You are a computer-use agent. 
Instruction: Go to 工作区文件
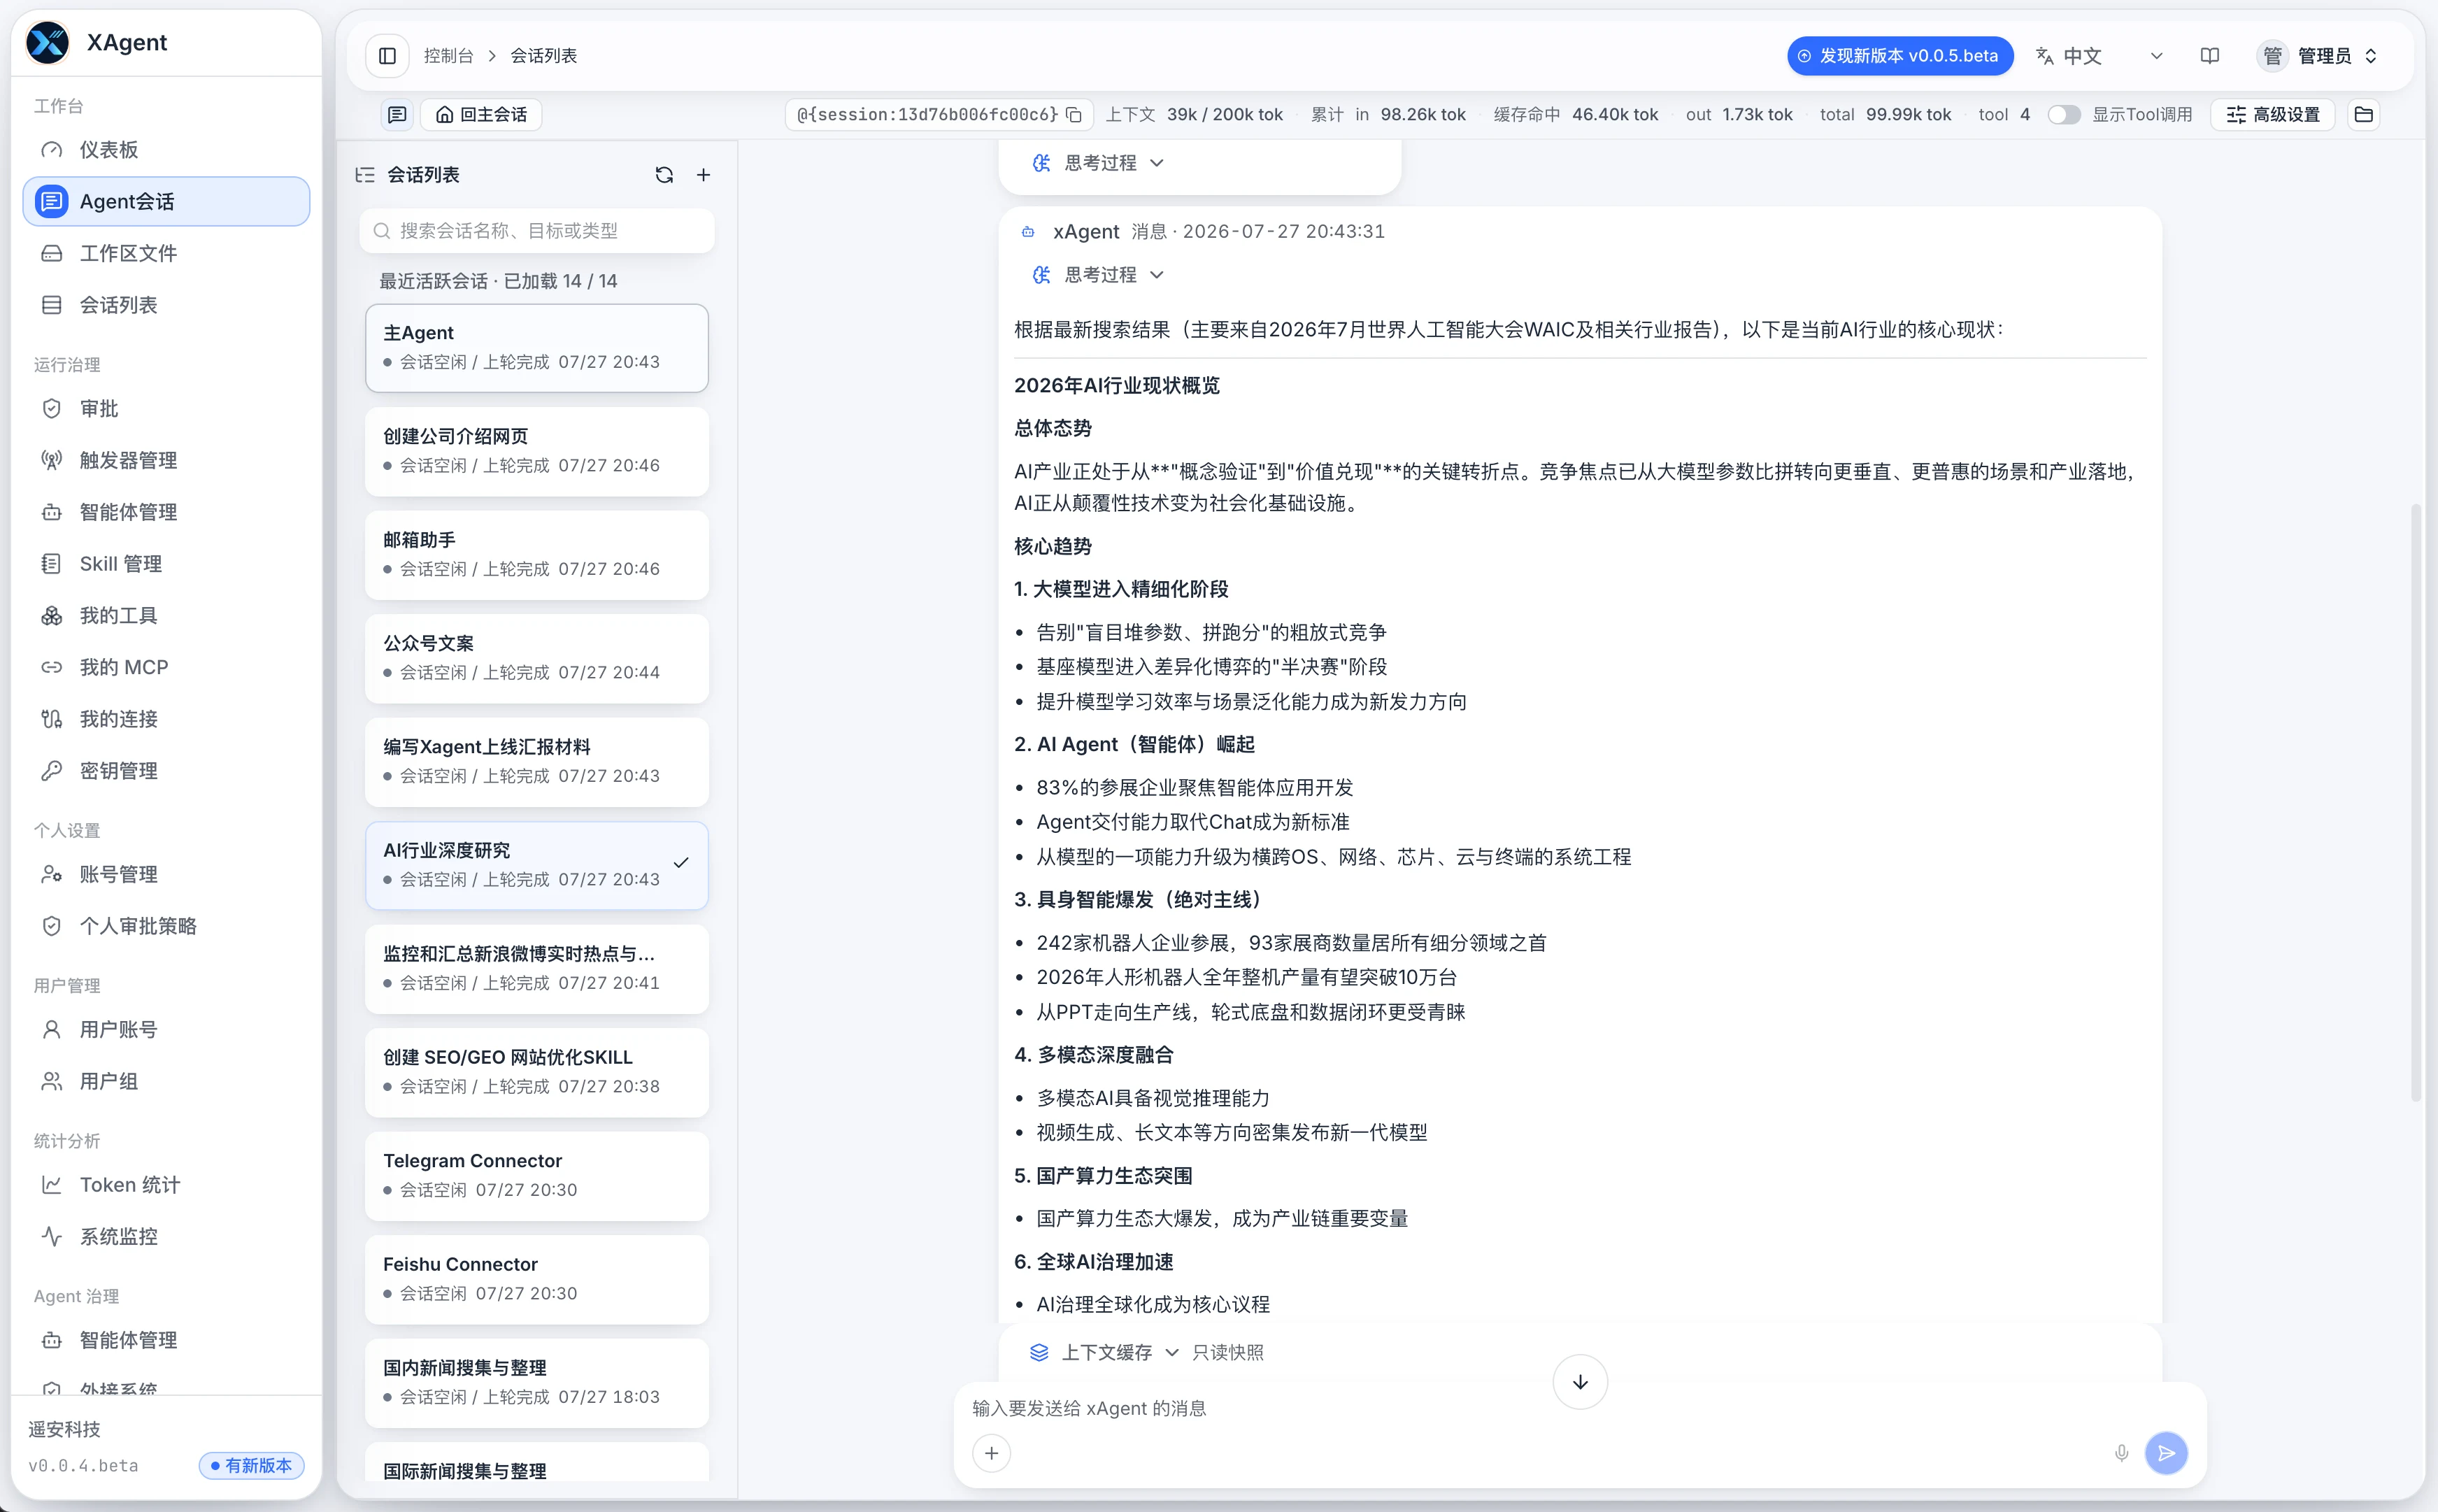[x=166, y=253]
